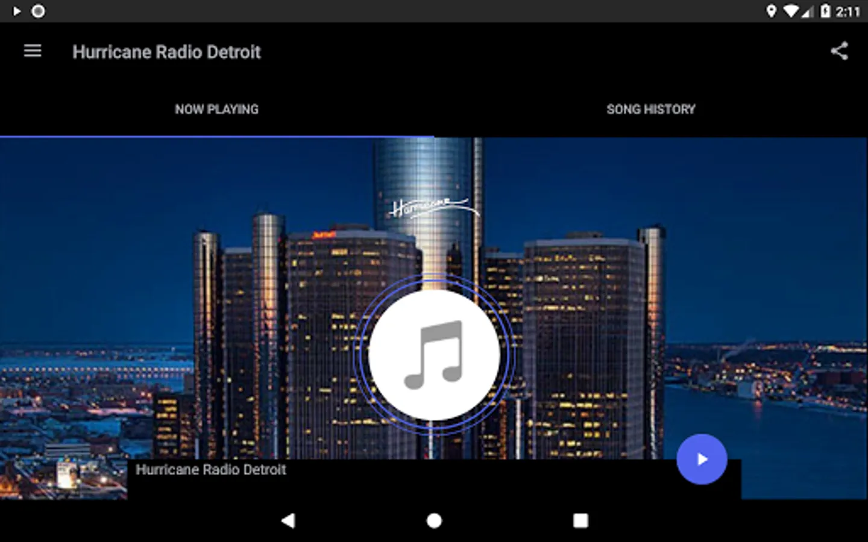Go to the Android home screen
The height and width of the screenshot is (542, 868).
[434, 520]
